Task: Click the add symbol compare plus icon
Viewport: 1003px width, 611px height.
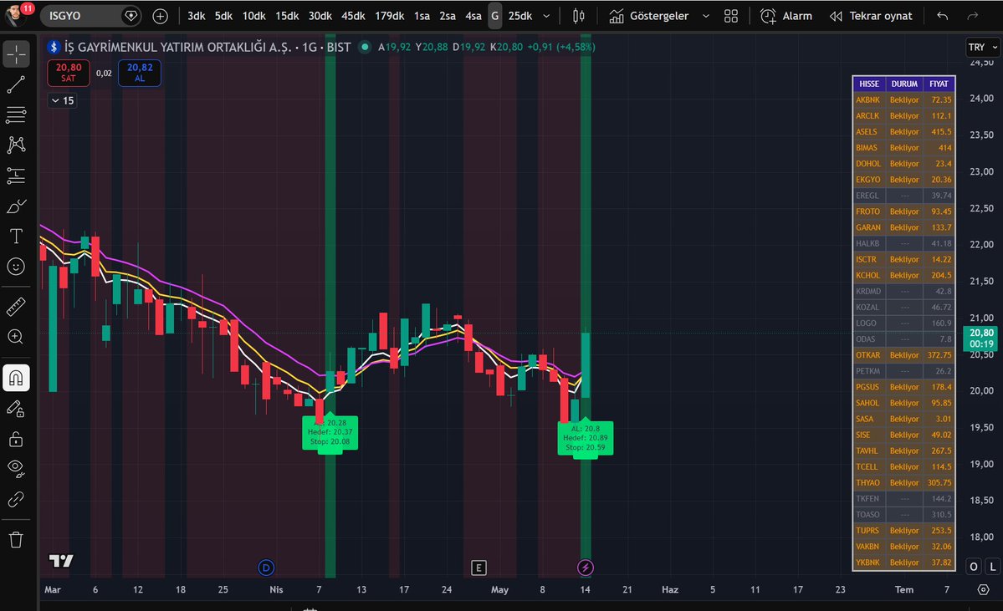Action: 160,16
